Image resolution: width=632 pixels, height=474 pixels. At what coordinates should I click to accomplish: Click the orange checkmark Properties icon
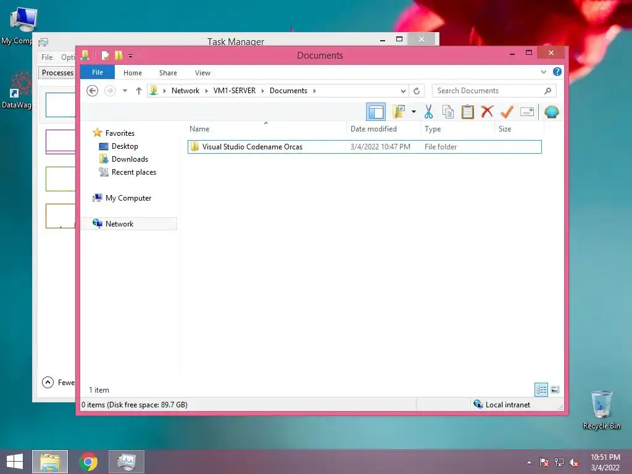pos(507,112)
